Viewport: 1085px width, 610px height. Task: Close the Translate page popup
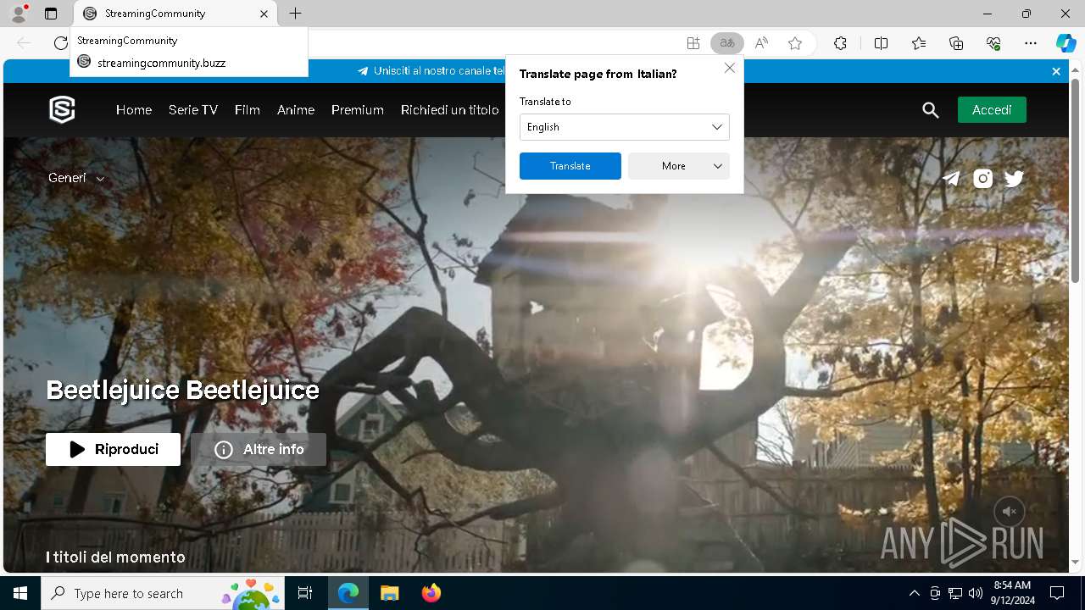(x=729, y=68)
